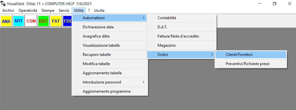Screen dimensions: 296x110
Task: Select the white CON toolbar icon
Action: tap(31, 21)
